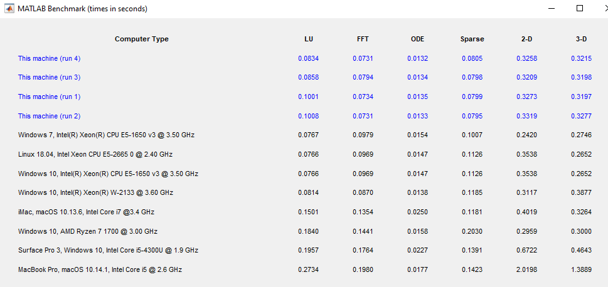Click Surface Pro 3 2-D value 0.6722
Image resolution: width=608 pixels, height=287 pixels.
pos(526,251)
